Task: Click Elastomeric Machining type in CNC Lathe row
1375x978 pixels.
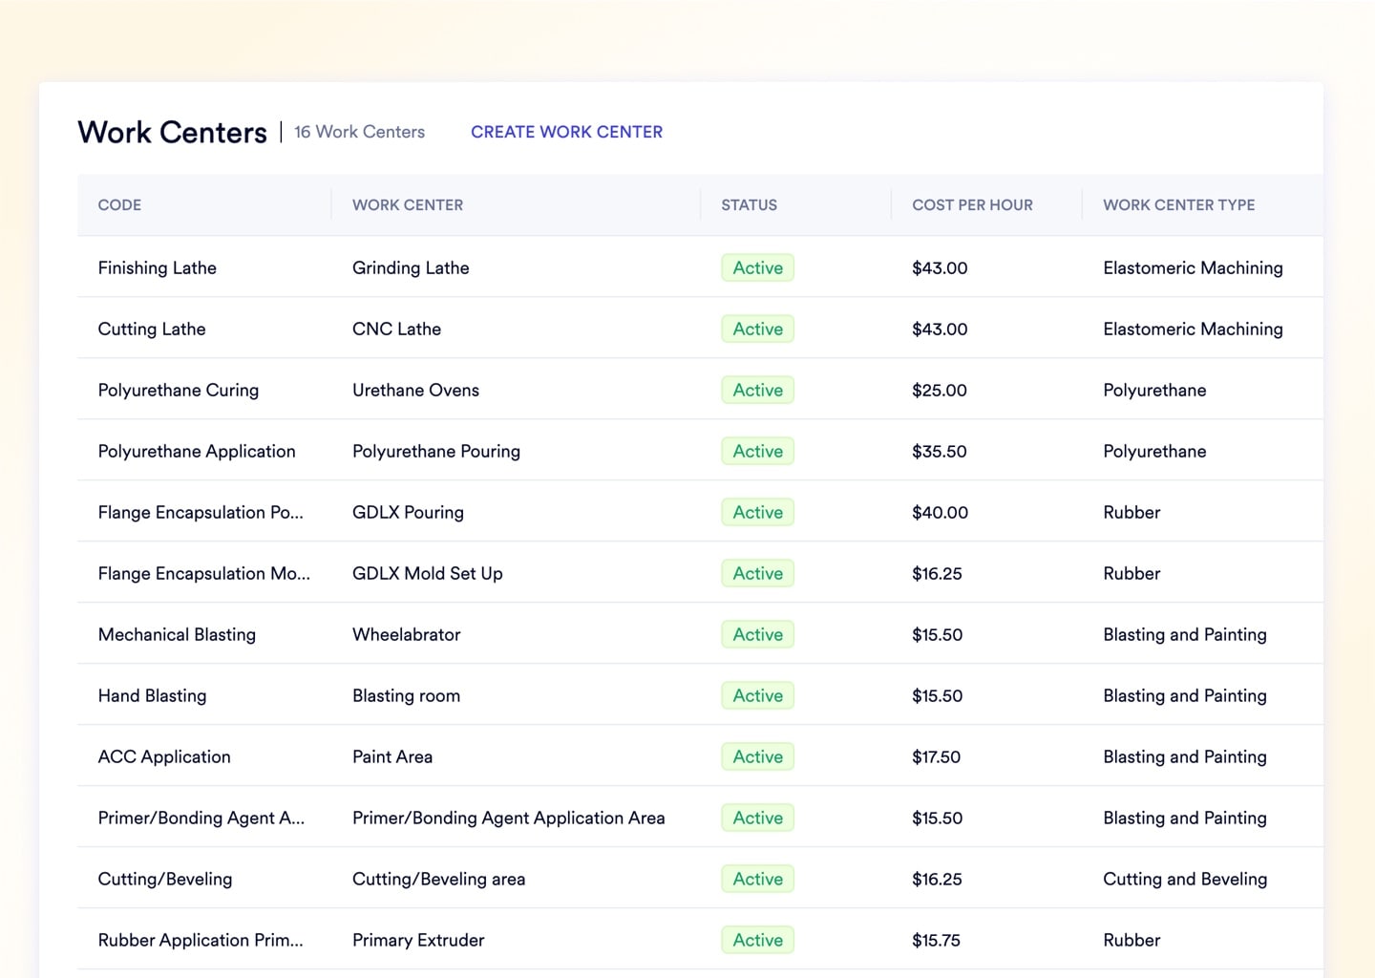Action: (1193, 329)
